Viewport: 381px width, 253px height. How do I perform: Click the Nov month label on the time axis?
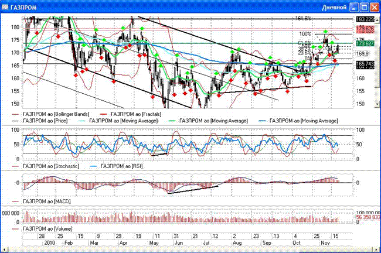pyautogui.click(x=325, y=243)
